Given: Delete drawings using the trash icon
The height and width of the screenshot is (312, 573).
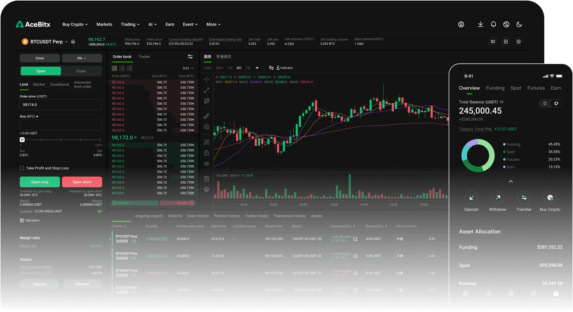Looking at the screenshot, I should [x=206, y=178].
